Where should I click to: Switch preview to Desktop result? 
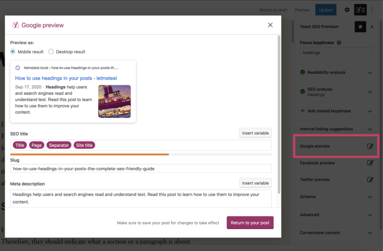[x=51, y=51]
